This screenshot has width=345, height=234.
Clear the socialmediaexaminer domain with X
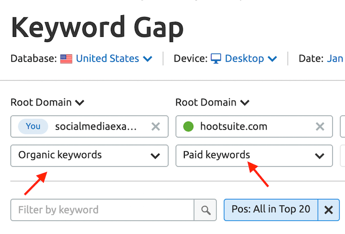[156, 127]
